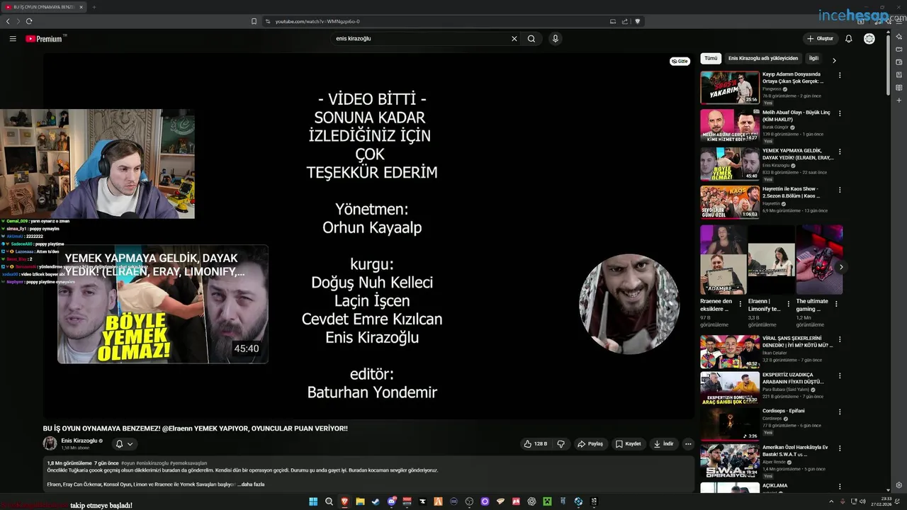Advance Shorts shelf with next arrow
Image resolution: width=907 pixels, height=510 pixels.
pos(841,267)
